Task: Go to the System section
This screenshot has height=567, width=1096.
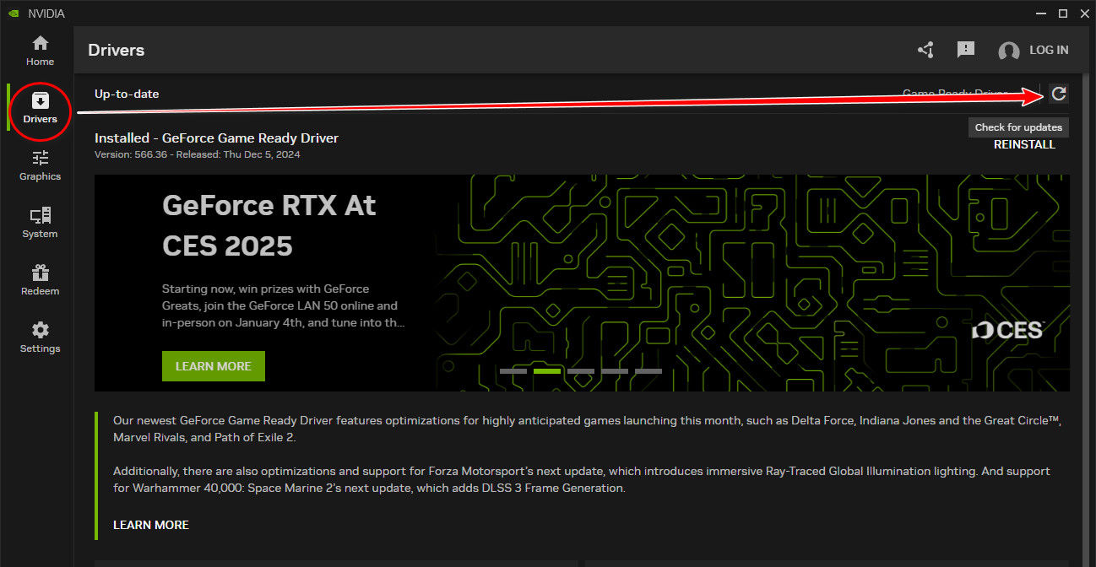Action: pyautogui.click(x=40, y=223)
